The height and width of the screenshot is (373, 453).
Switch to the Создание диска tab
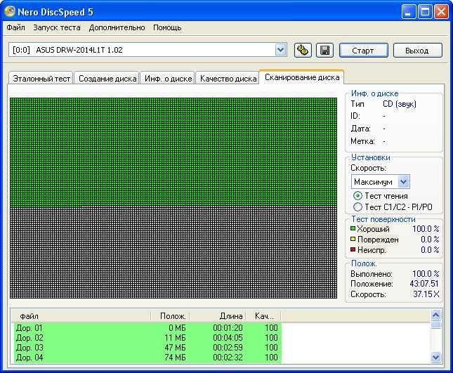click(107, 78)
